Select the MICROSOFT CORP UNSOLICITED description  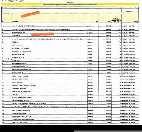[22, 51]
